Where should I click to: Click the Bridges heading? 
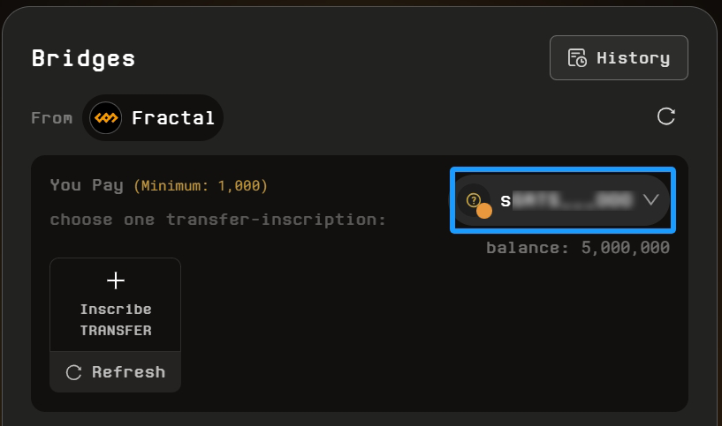point(83,58)
